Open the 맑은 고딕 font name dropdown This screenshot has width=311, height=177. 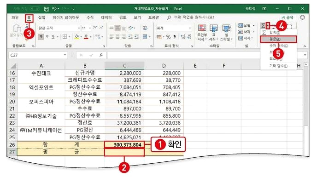pos(79,28)
